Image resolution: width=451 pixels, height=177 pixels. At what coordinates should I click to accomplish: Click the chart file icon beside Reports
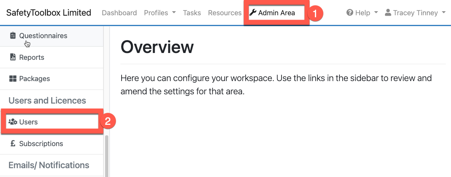pyautogui.click(x=12, y=57)
